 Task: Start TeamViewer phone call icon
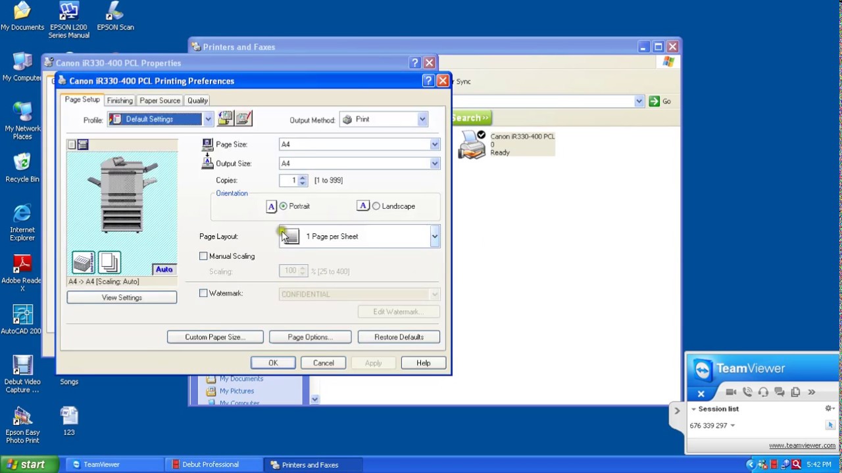pos(747,392)
